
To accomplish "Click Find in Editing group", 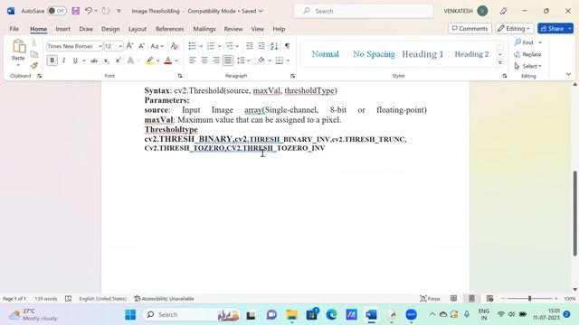I will 525,42.
